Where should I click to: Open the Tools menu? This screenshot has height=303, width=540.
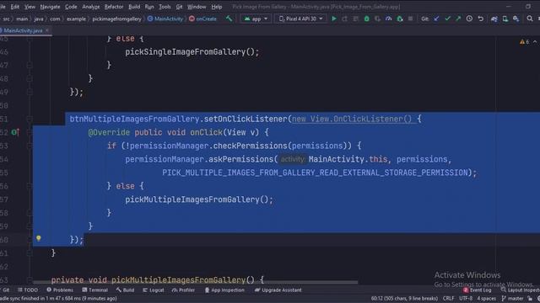coord(165,7)
